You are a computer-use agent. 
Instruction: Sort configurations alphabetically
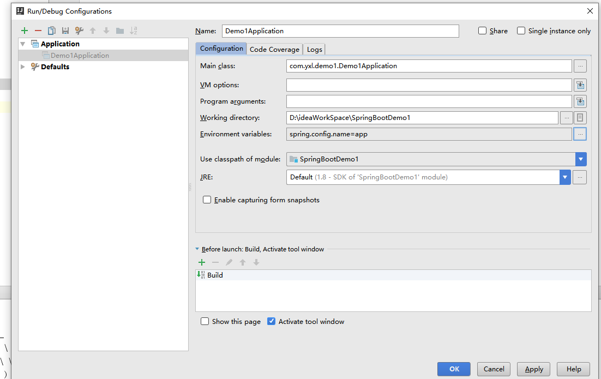133,31
